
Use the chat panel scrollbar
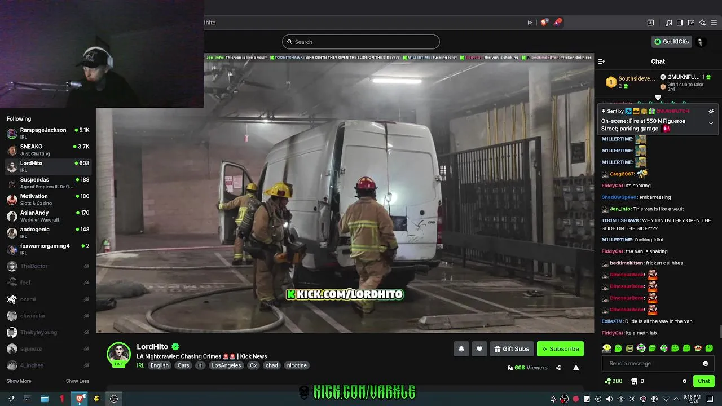click(x=720, y=333)
